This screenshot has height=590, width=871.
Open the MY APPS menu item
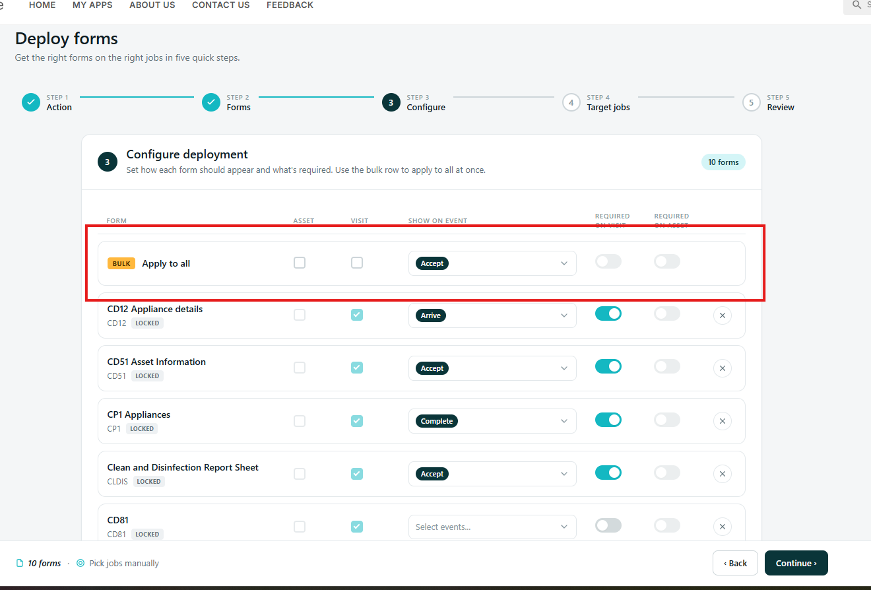point(92,5)
